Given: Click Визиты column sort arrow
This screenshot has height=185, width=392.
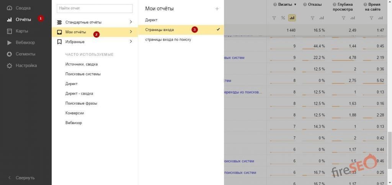Looking at the screenshot, I should tap(295, 5).
